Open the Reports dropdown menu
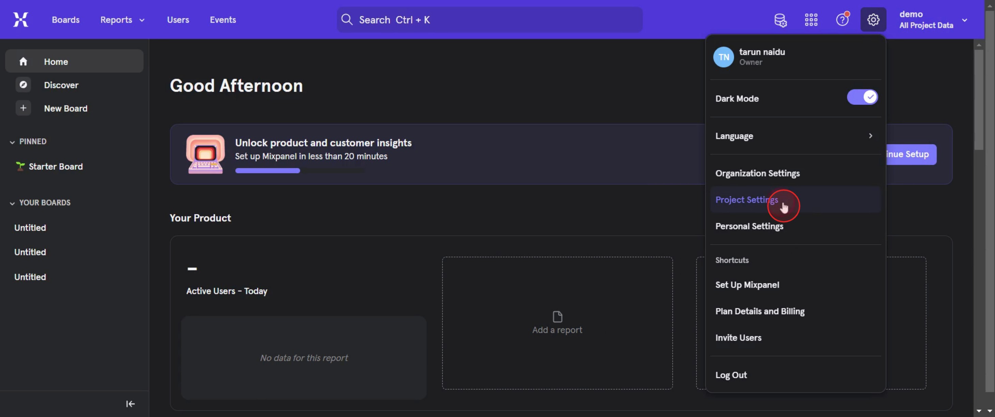The height and width of the screenshot is (417, 995). (122, 20)
